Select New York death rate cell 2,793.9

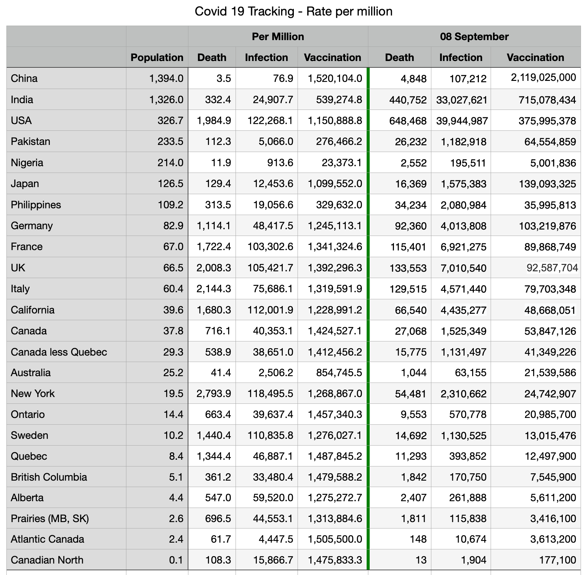click(x=214, y=394)
